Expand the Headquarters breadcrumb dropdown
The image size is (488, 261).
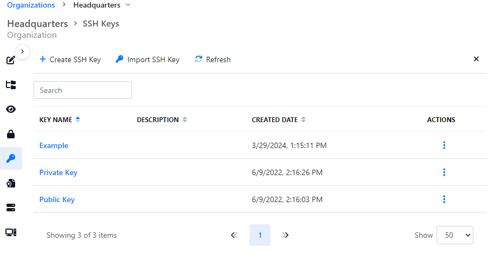click(128, 5)
